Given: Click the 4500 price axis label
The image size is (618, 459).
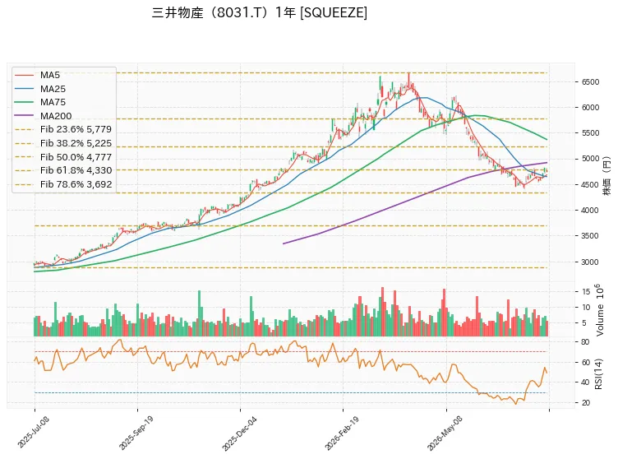Looking at the screenshot, I should click(x=590, y=185).
